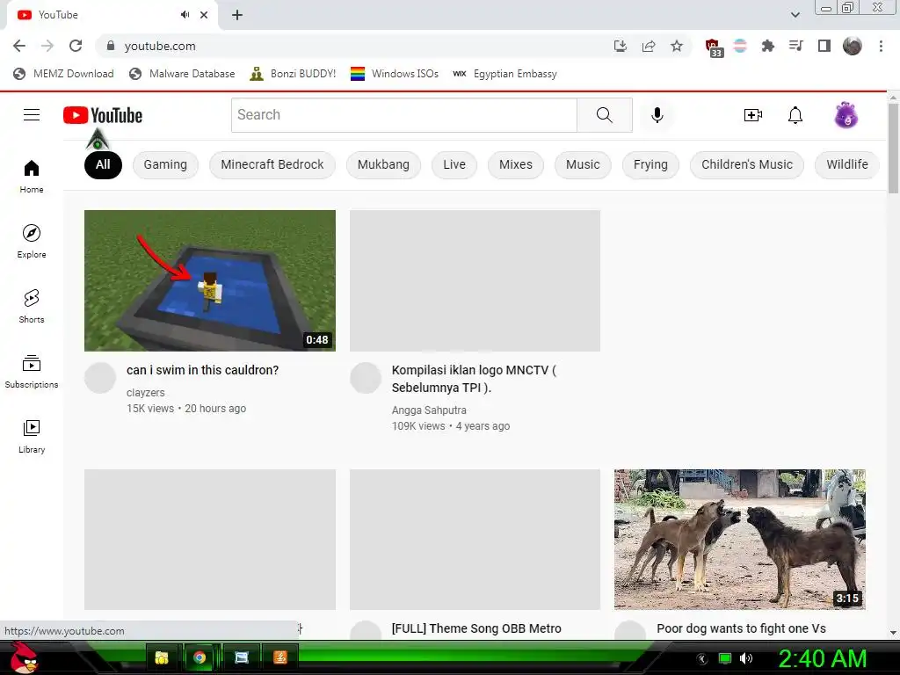Select the Wildlife filter chip
The height and width of the screenshot is (675, 900).
(846, 164)
